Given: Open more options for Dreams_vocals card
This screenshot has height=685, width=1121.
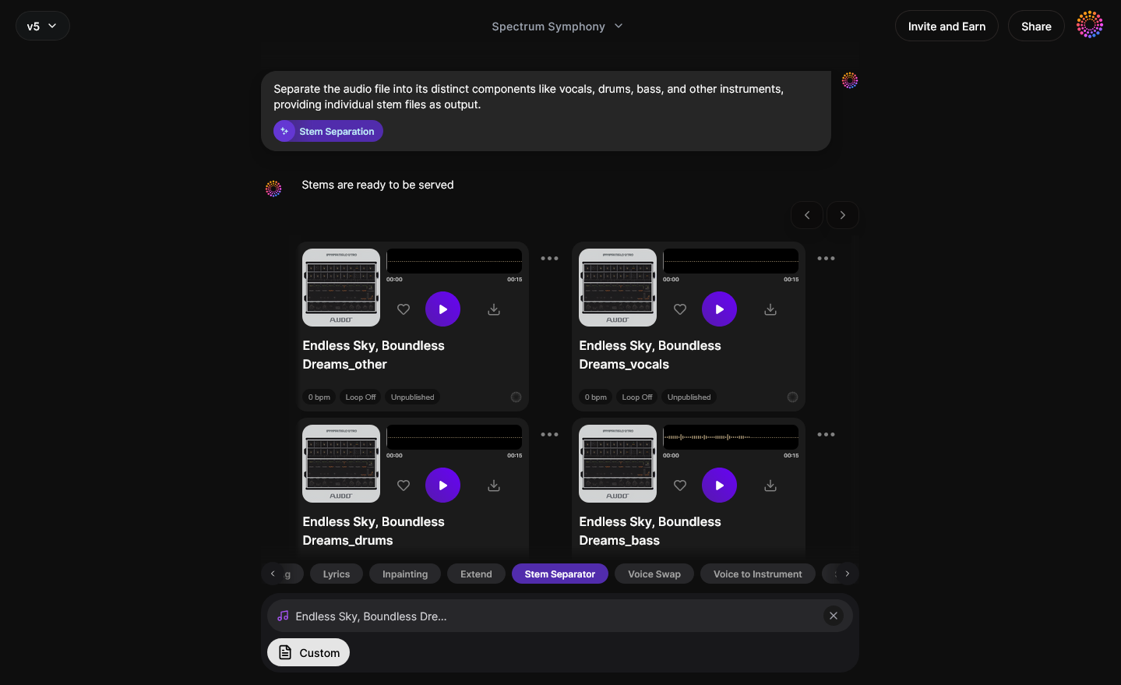Looking at the screenshot, I should [826, 258].
